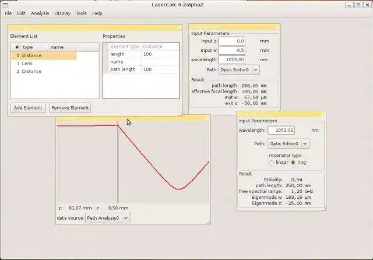Close the path analysis panel
The width and height of the screenshot is (373, 260).
tap(277, 27)
